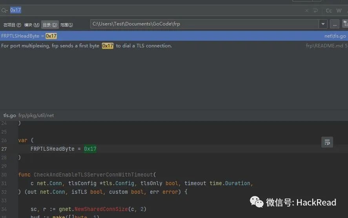Screen dimensions: 348x218
Task: Expand the directory path dropdown arrow
Action: pyautogui.click(x=323, y=24)
